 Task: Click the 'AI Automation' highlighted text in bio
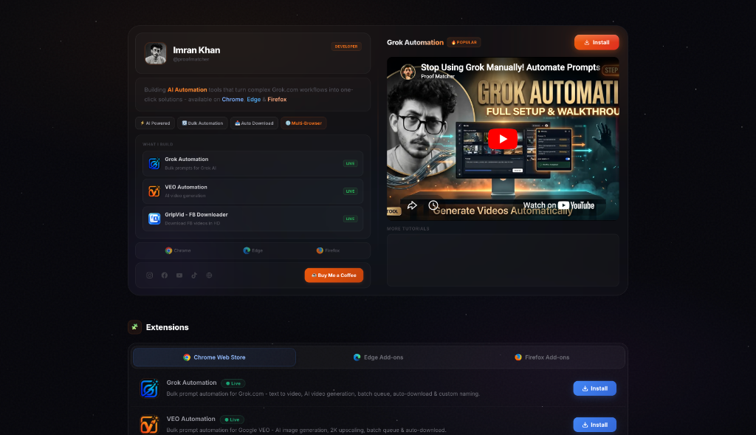click(187, 89)
